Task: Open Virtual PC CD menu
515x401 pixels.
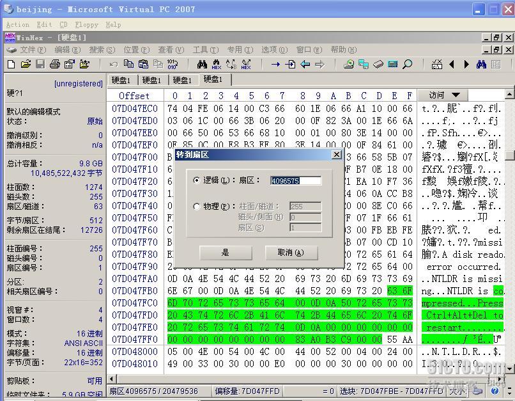Action: 64,25
